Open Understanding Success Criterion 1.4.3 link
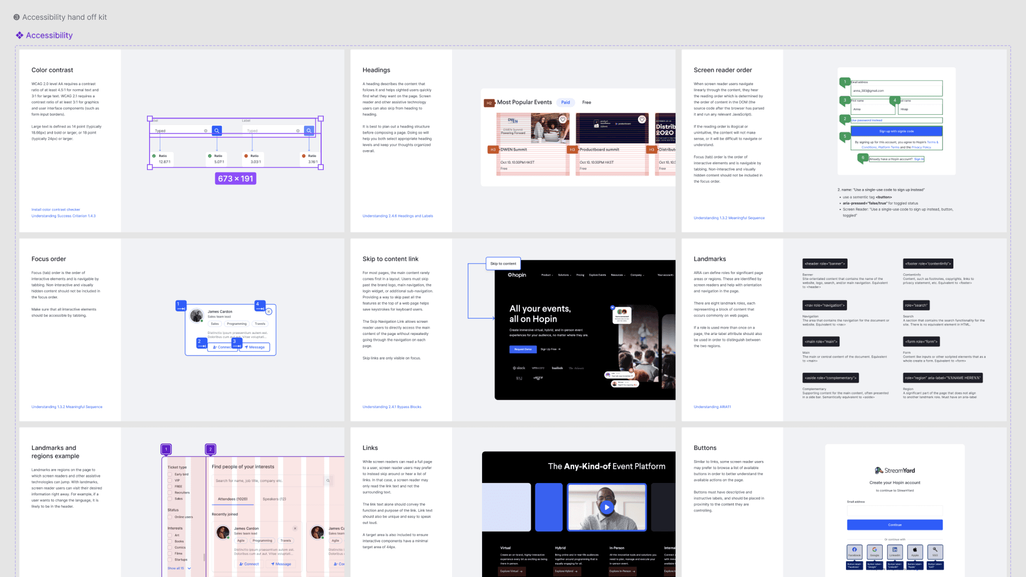 pyautogui.click(x=64, y=216)
